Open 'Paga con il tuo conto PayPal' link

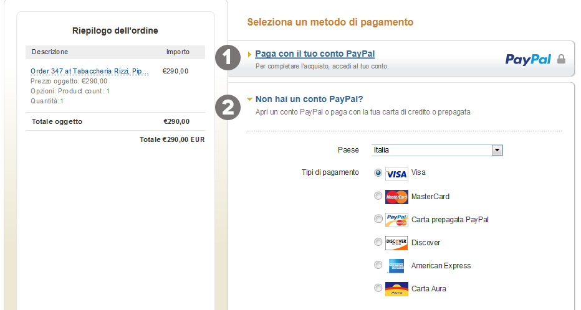pos(315,54)
